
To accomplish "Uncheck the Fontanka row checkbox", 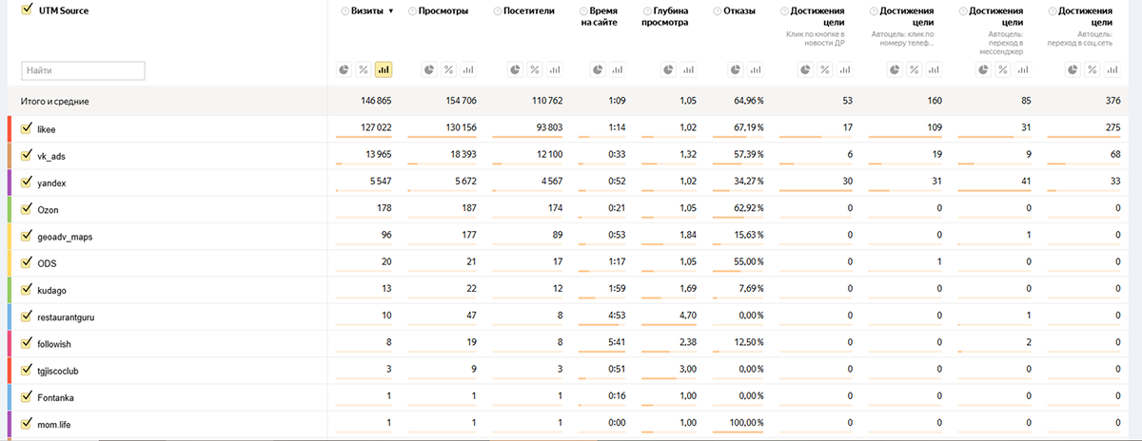I will click(x=27, y=397).
